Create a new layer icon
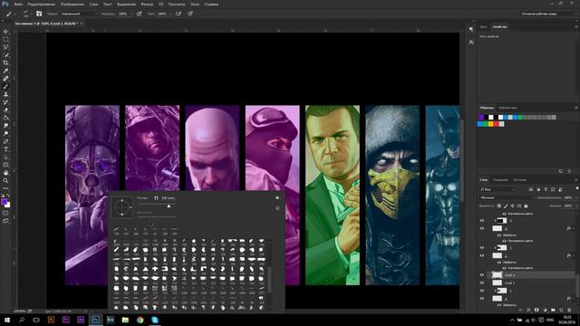 [561, 310]
